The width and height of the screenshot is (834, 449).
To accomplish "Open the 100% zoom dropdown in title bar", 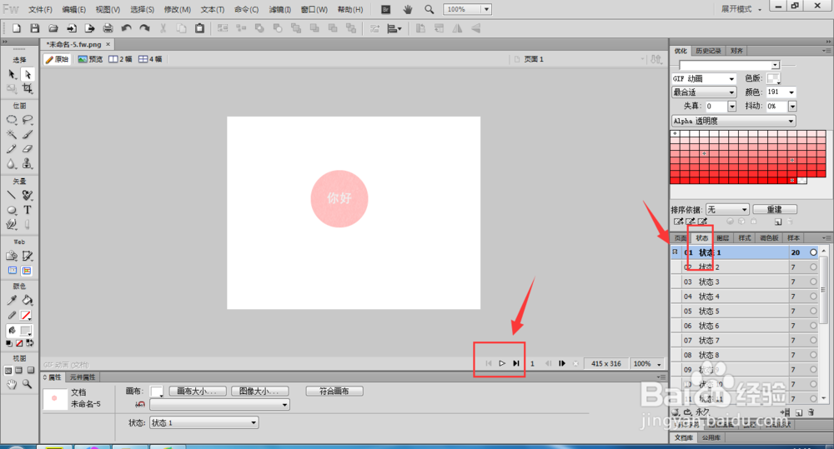I will coord(486,9).
